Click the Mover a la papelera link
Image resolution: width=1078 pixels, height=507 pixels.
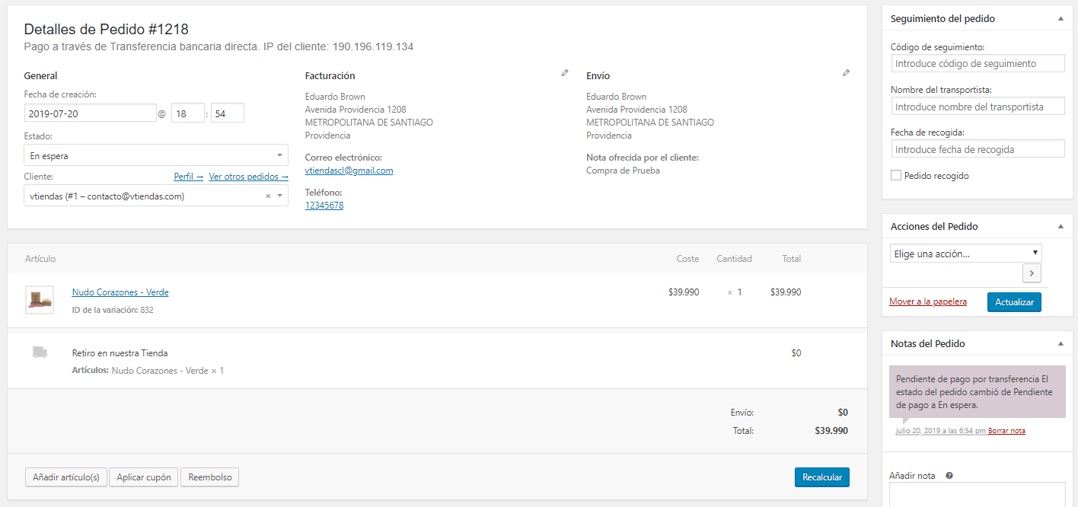(x=928, y=302)
